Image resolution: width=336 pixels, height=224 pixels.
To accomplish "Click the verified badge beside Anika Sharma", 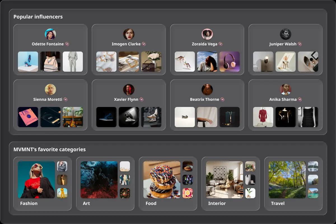I will tap(300, 99).
